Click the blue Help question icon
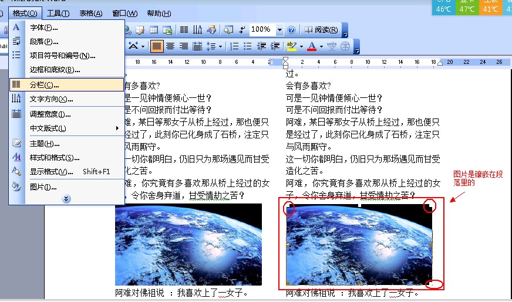The image size is (512, 302). pos(291,30)
